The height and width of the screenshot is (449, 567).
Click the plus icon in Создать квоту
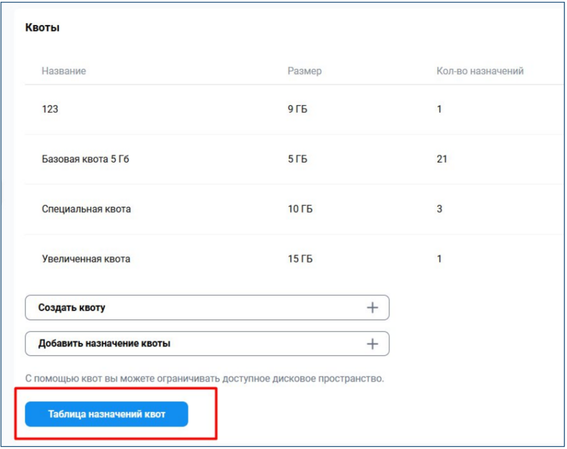pyautogui.click(x=372, y=308)
